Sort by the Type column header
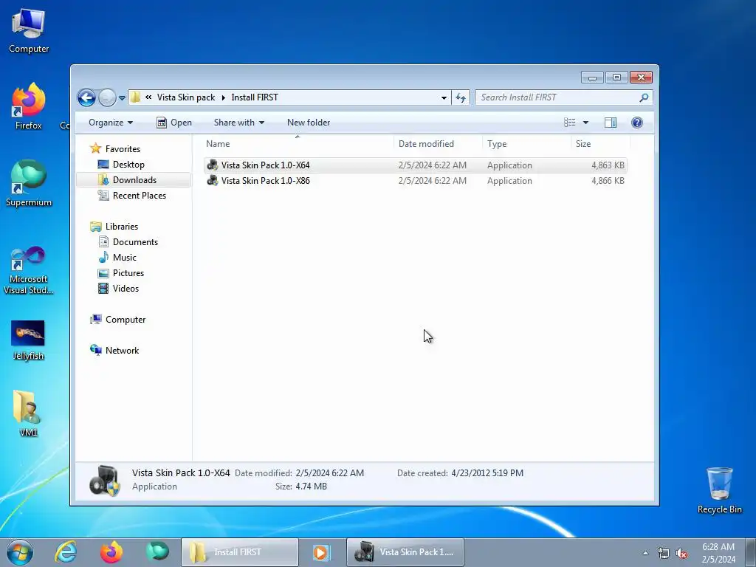This screenshot has width=756, height=567. [526, 144]
